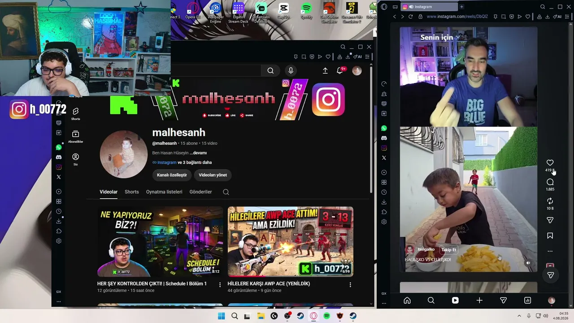This screenshot has height=323, width=574.
Task: Go back in the Instagram browser window
Action: click(x=395, y=17)
